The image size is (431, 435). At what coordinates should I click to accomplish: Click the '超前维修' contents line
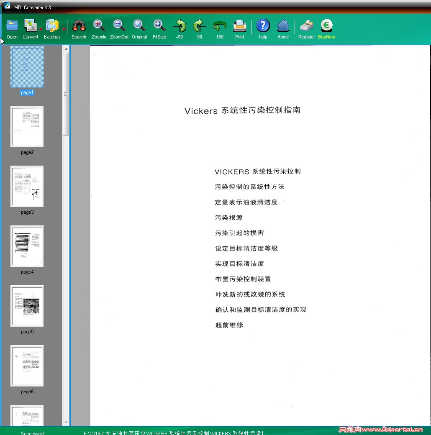(229, 325)
